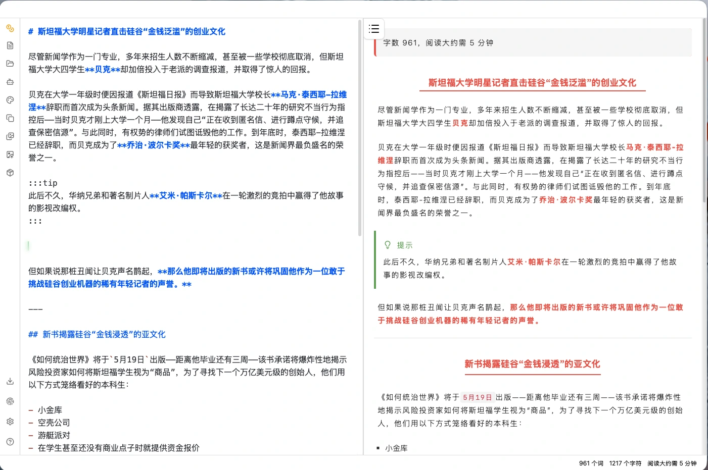Click the editor pane vertical scrollbar
The height and width of the screenshot is (470, 708).
360,126
